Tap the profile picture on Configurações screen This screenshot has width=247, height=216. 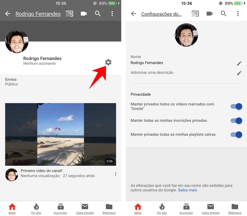[x=186, y=35]
